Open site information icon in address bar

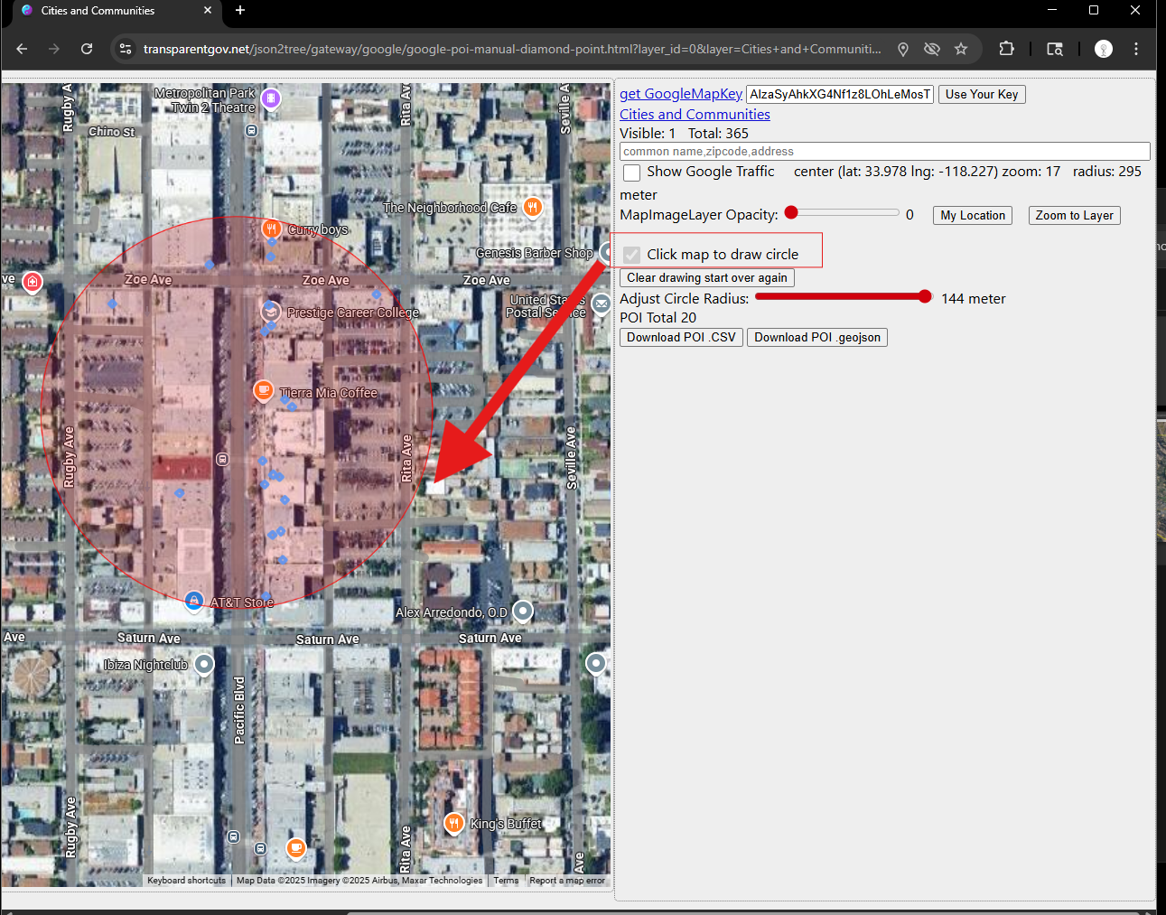click(126, 49)
